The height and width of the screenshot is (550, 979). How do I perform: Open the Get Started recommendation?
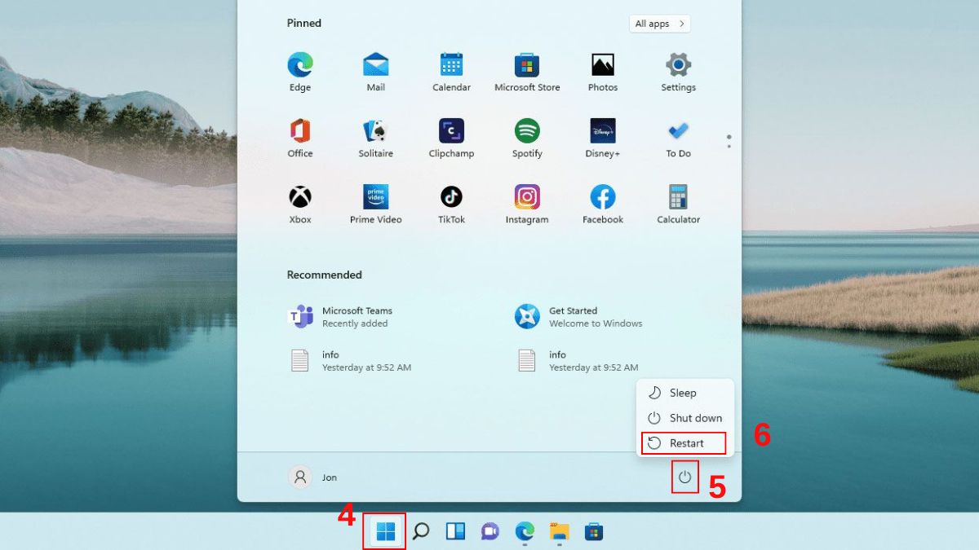click(x=579, y=316)
